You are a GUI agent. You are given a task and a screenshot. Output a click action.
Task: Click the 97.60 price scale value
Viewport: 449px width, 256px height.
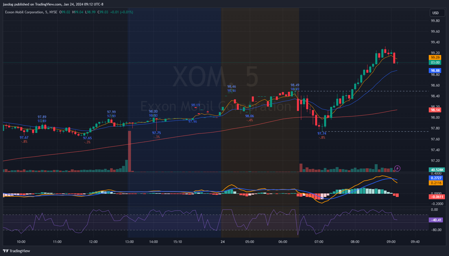tap(435, 139)
